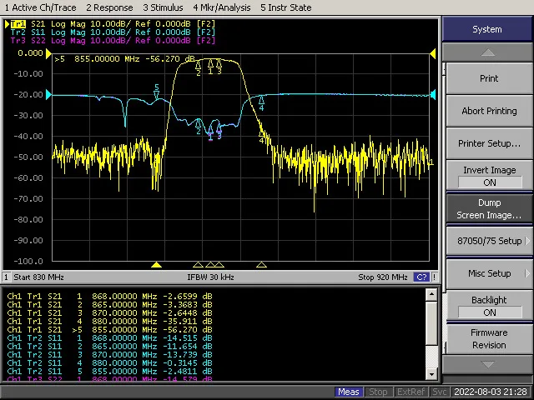Image resolution: width=534 pixels, height=400 pixels.
Task: Expand the Misc Setup submenu
Action: point(489,273)
